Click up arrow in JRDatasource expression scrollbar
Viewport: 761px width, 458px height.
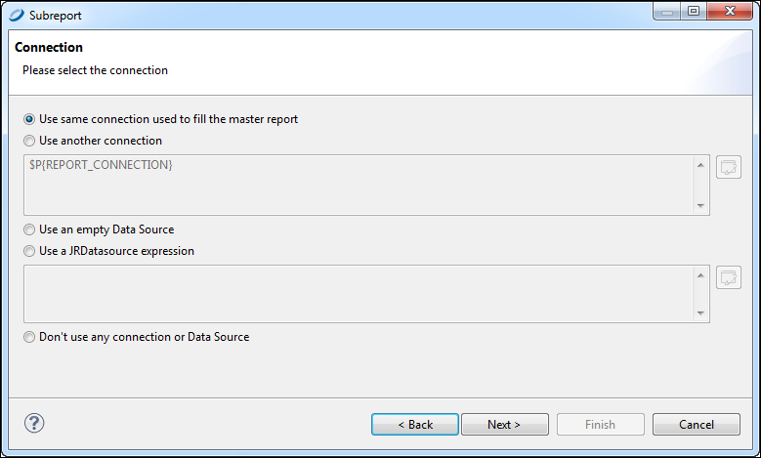tap(700, 275)
